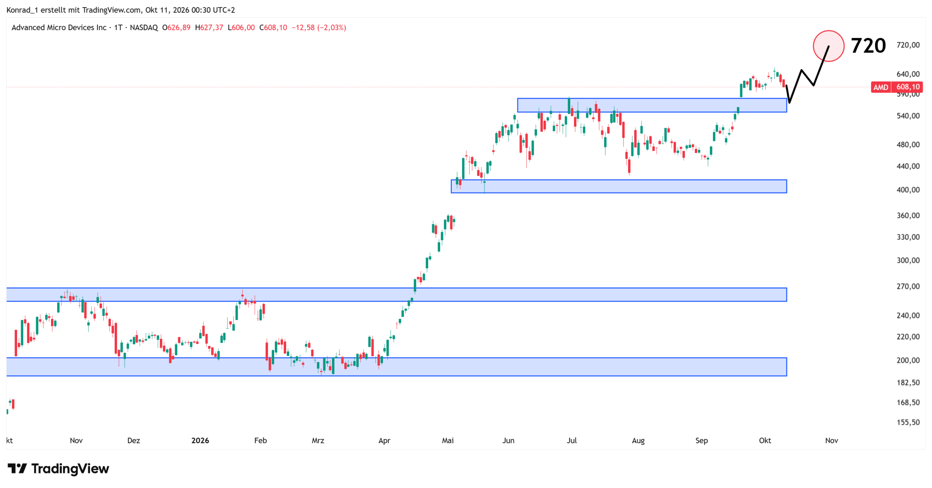
Task: Click the 155,50 price axis label
Action: tap(908, 422)
